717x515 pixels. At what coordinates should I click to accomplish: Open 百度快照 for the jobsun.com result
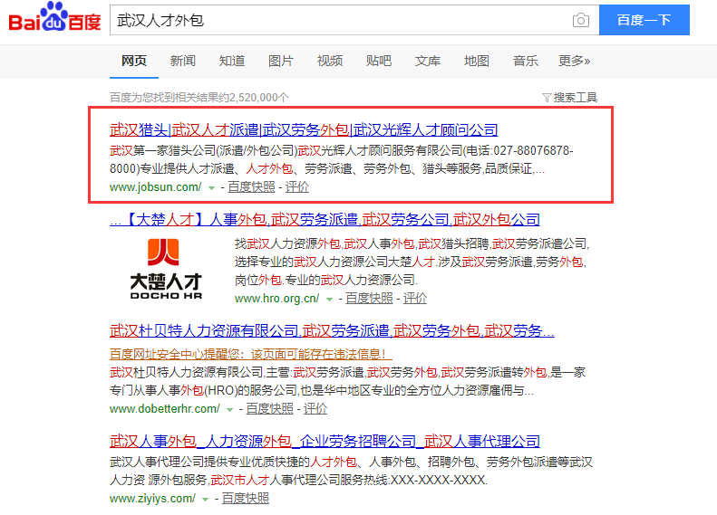[251, 187]
